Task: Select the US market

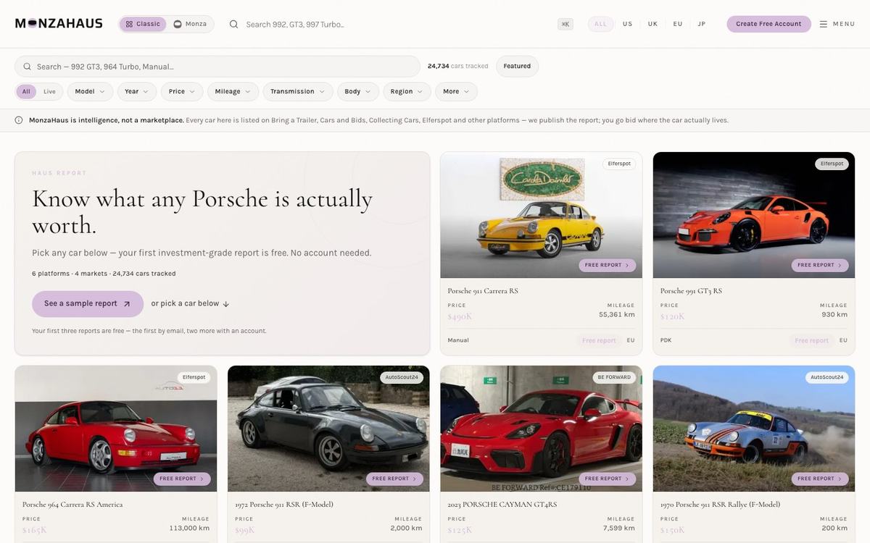Action: [627, 24]
